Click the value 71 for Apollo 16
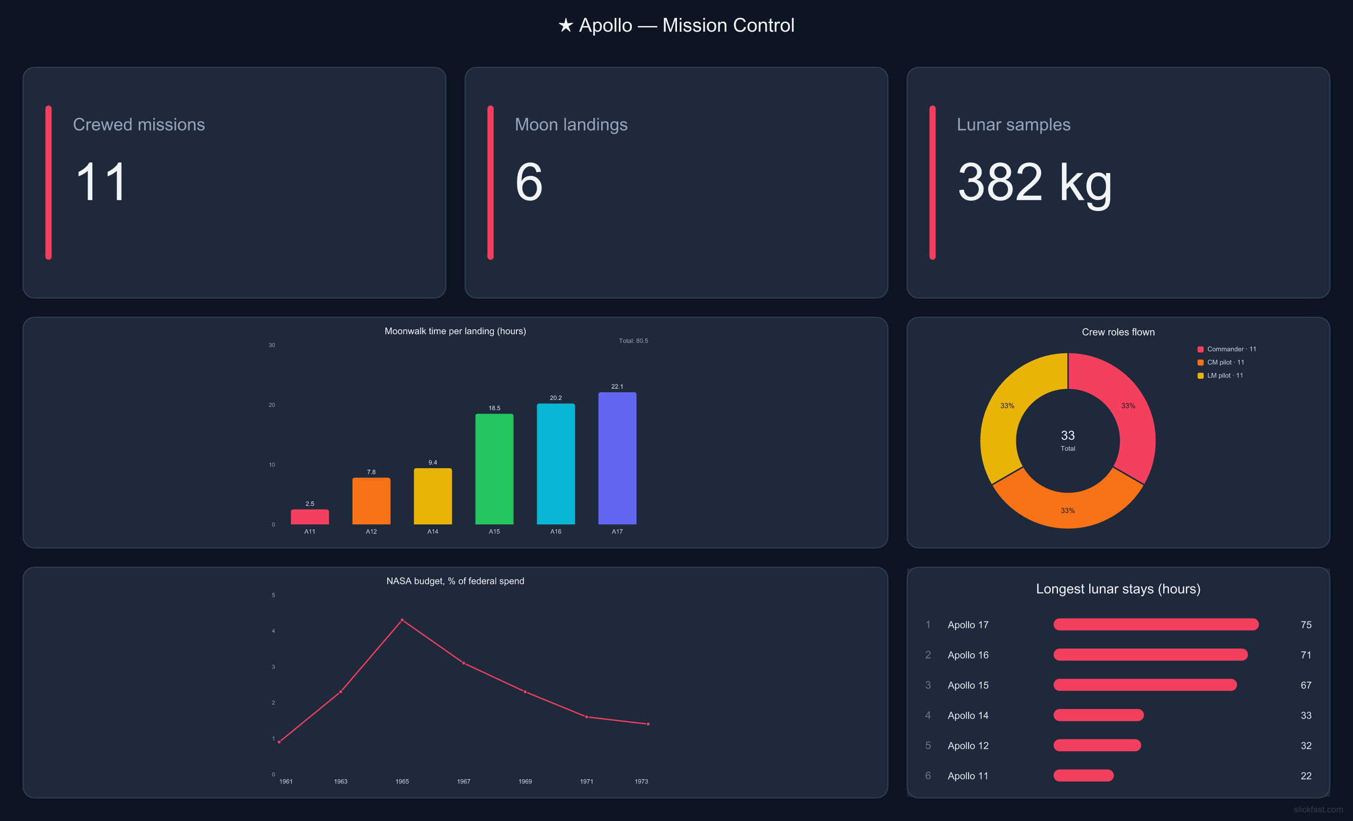This screenshot has width=1353, height=821. 1306,655
